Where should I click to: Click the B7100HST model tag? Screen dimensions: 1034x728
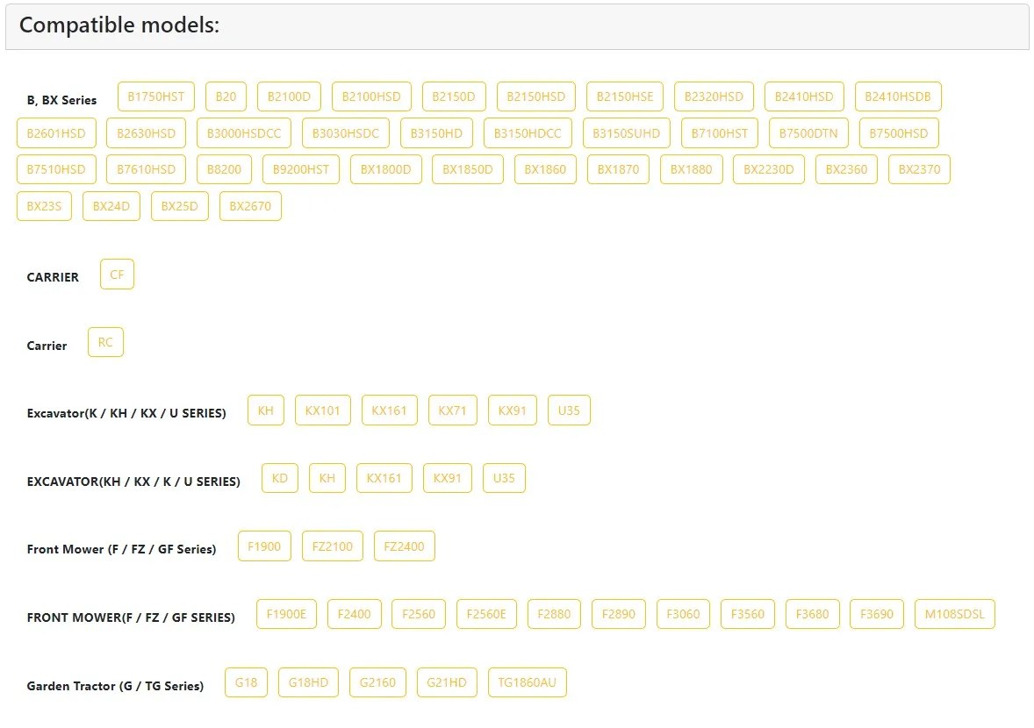(720, 133)
